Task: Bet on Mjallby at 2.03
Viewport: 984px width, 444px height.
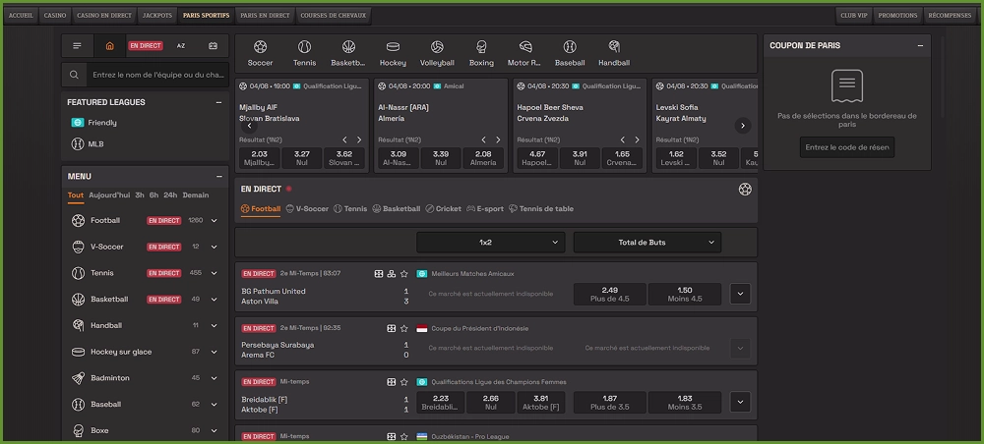Action: point(259,158)
